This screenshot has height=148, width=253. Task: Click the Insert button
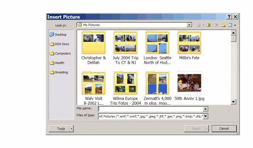click(194, 129)
